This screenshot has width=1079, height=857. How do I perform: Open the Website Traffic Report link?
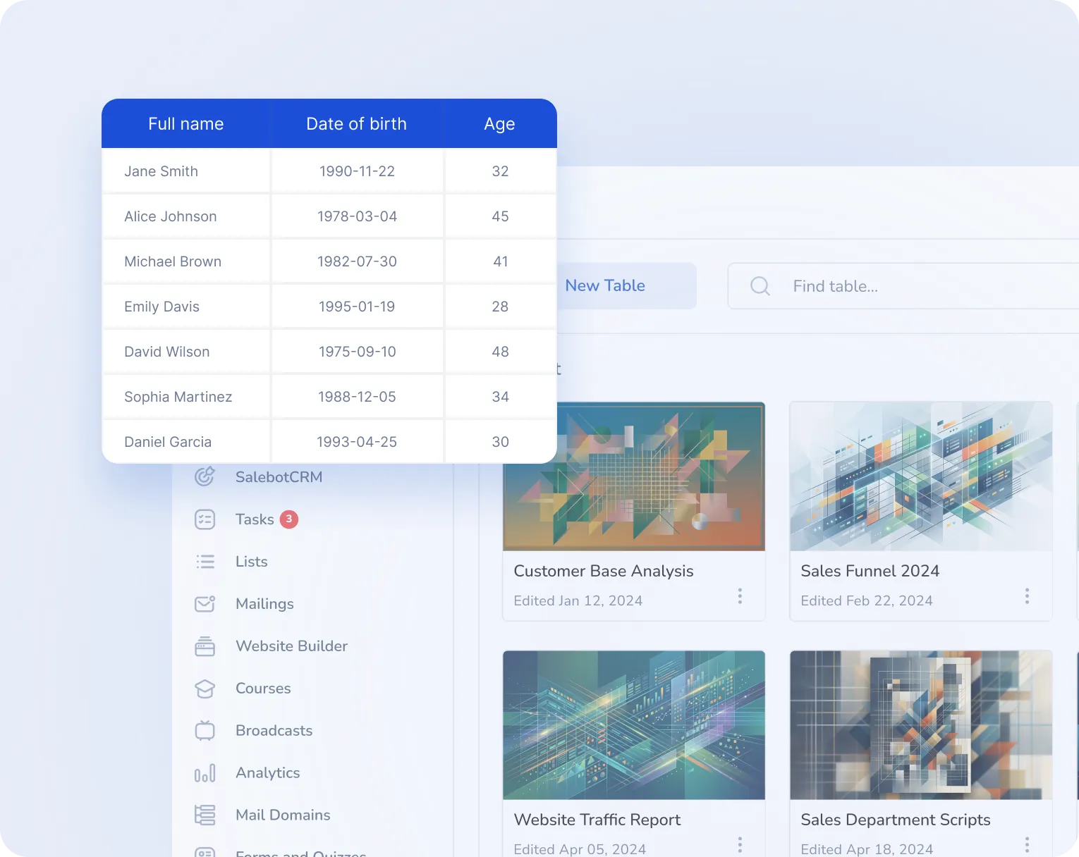pyautogui.click(x=597, y=820)
